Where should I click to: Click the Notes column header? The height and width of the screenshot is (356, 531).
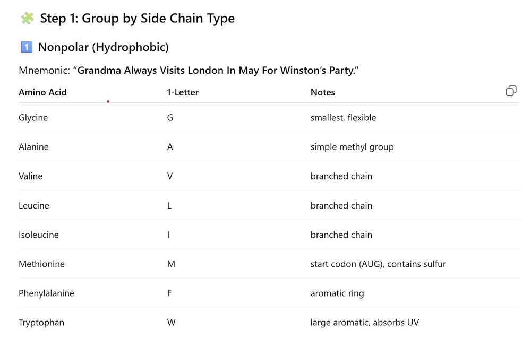pyautogui.click(x=323, y=92)
